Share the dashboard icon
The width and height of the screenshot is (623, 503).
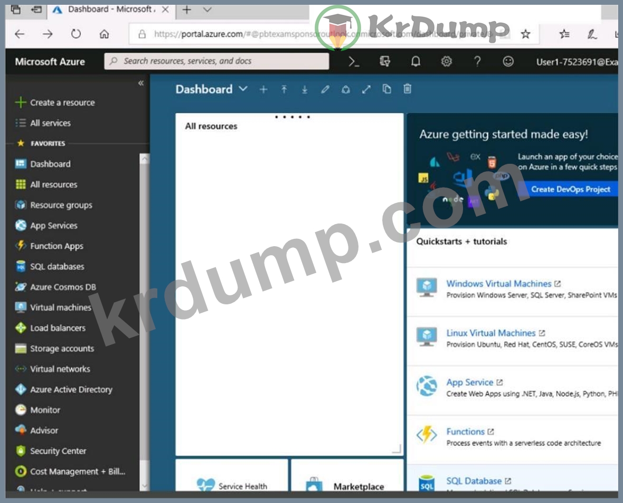(346, 89)
